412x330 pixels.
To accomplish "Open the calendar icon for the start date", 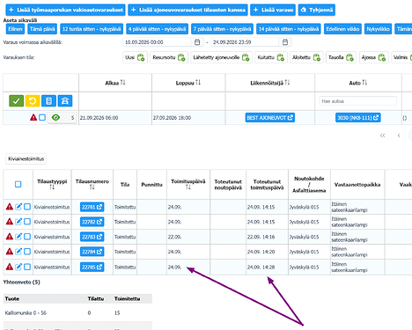I will tap(197, 42).
